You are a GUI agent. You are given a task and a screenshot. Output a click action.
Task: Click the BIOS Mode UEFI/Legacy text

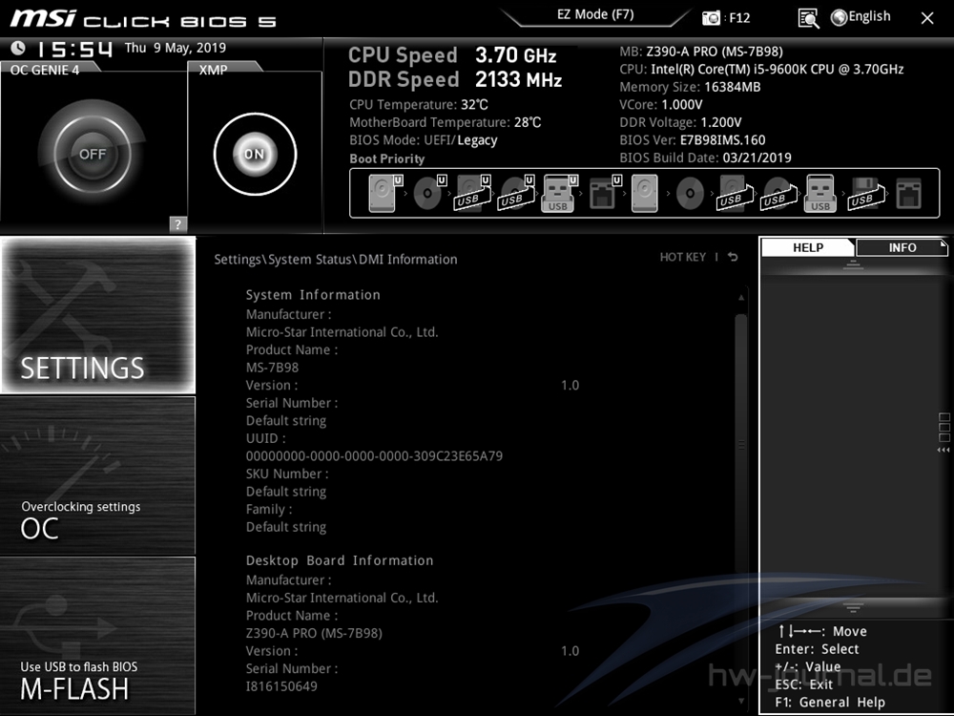(x=424, y=140)
